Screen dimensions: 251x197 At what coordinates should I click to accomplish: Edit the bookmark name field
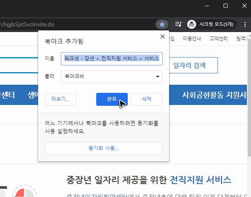coord(112,58)
